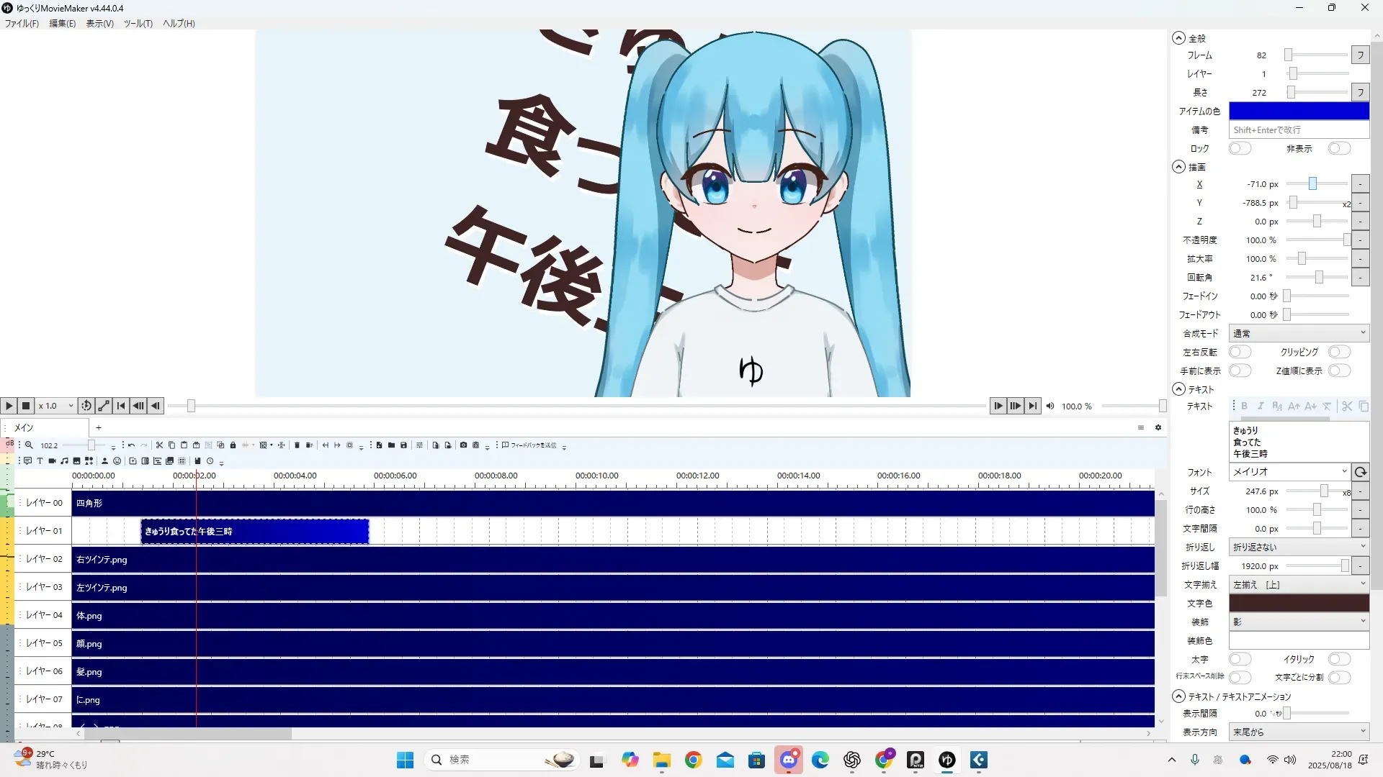1383x777 pixels.
Task: Click the lock icon in timeline toolbar
Action: point(233,445)
